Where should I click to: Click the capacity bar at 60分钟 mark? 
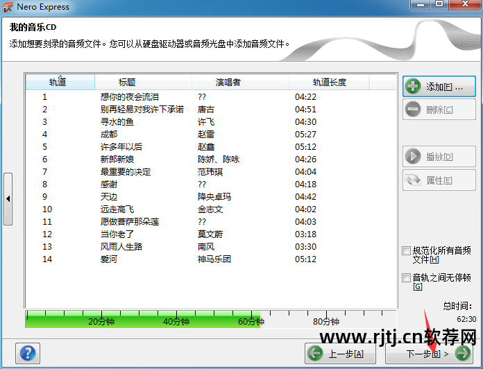tap(251, 321)
